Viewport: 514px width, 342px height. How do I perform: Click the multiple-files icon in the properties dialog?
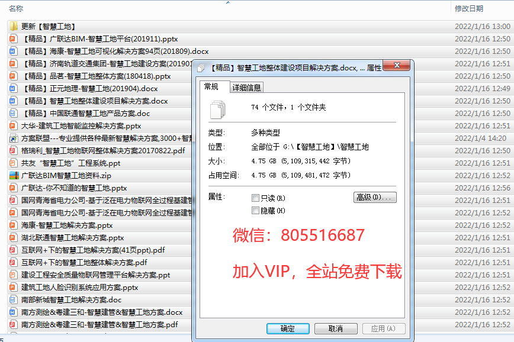[218, 109]
